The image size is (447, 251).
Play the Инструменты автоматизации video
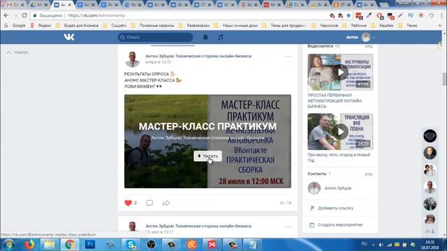pos(340,73)
